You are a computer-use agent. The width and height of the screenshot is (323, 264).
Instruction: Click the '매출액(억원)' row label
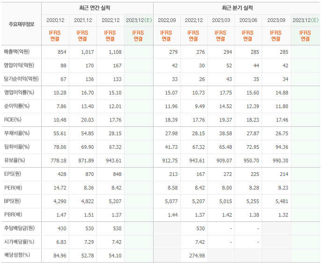(x=17, y=51)
